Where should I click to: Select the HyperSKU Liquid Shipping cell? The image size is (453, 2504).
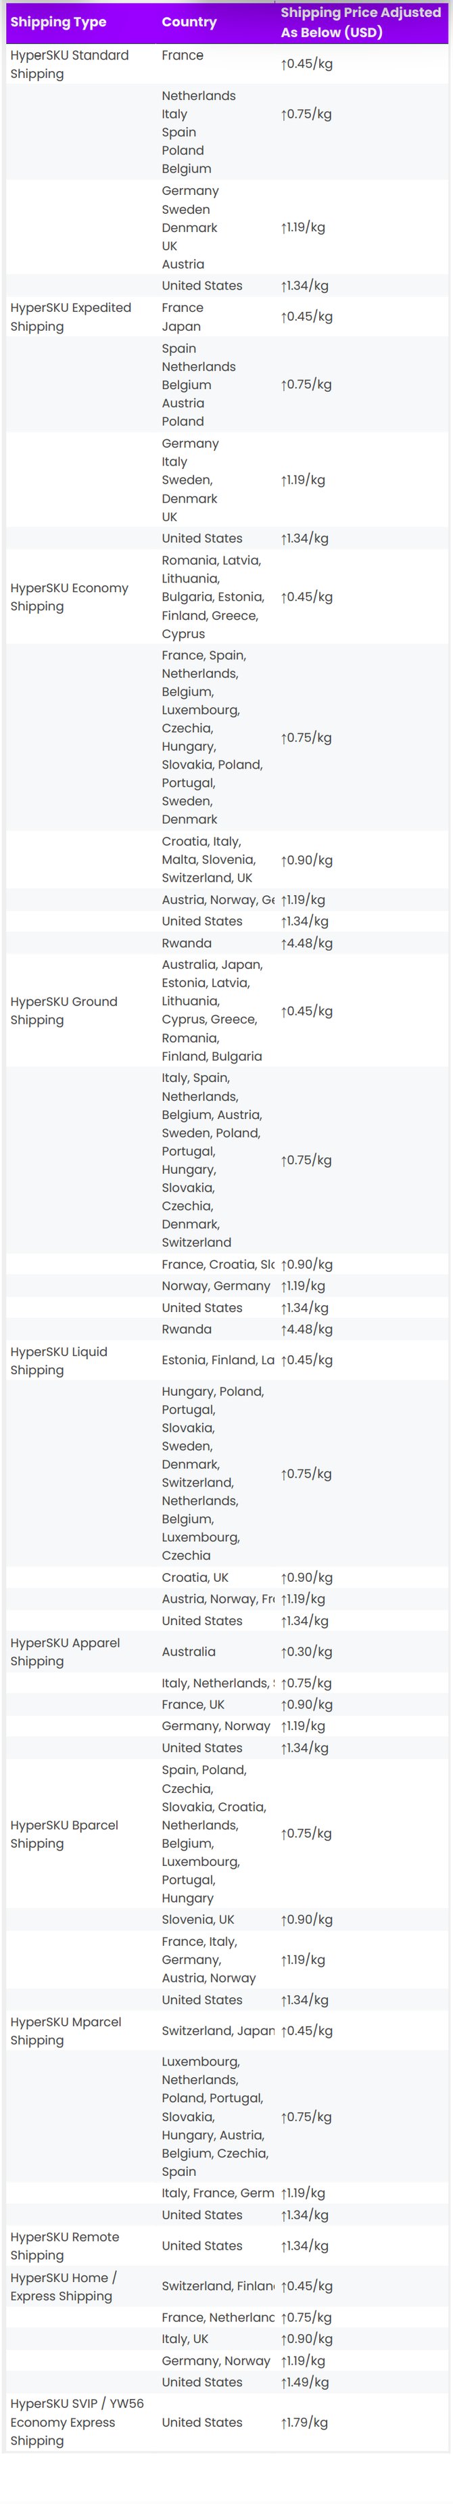coord(58,1361)
